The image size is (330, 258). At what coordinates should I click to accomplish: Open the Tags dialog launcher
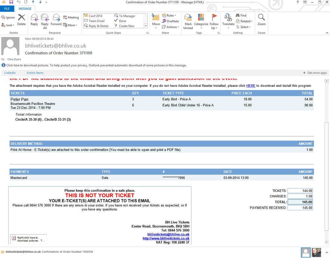point(218,33)
